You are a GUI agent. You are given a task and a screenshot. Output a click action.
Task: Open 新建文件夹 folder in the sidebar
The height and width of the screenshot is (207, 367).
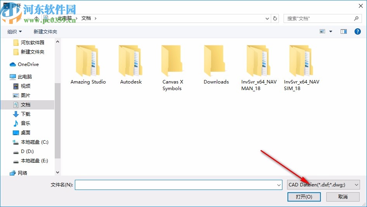[29, 52]
